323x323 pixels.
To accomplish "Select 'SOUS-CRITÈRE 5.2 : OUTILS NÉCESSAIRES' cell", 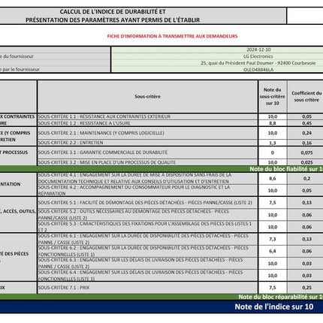I will [x=147, y=215].
